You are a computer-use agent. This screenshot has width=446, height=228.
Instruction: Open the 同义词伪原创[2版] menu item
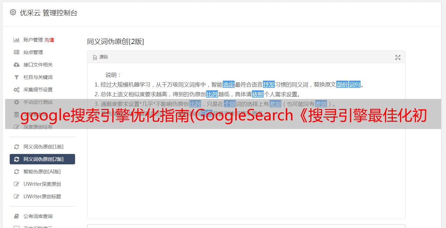click(x=42, y=159)
